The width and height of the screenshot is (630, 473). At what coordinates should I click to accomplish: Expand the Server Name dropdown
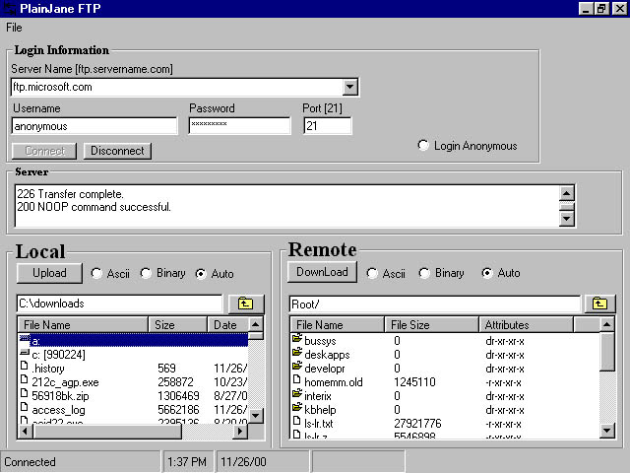(x=350, y=88)
